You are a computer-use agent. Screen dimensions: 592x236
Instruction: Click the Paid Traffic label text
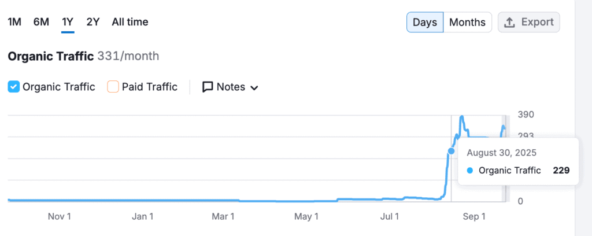pos(150,87)
